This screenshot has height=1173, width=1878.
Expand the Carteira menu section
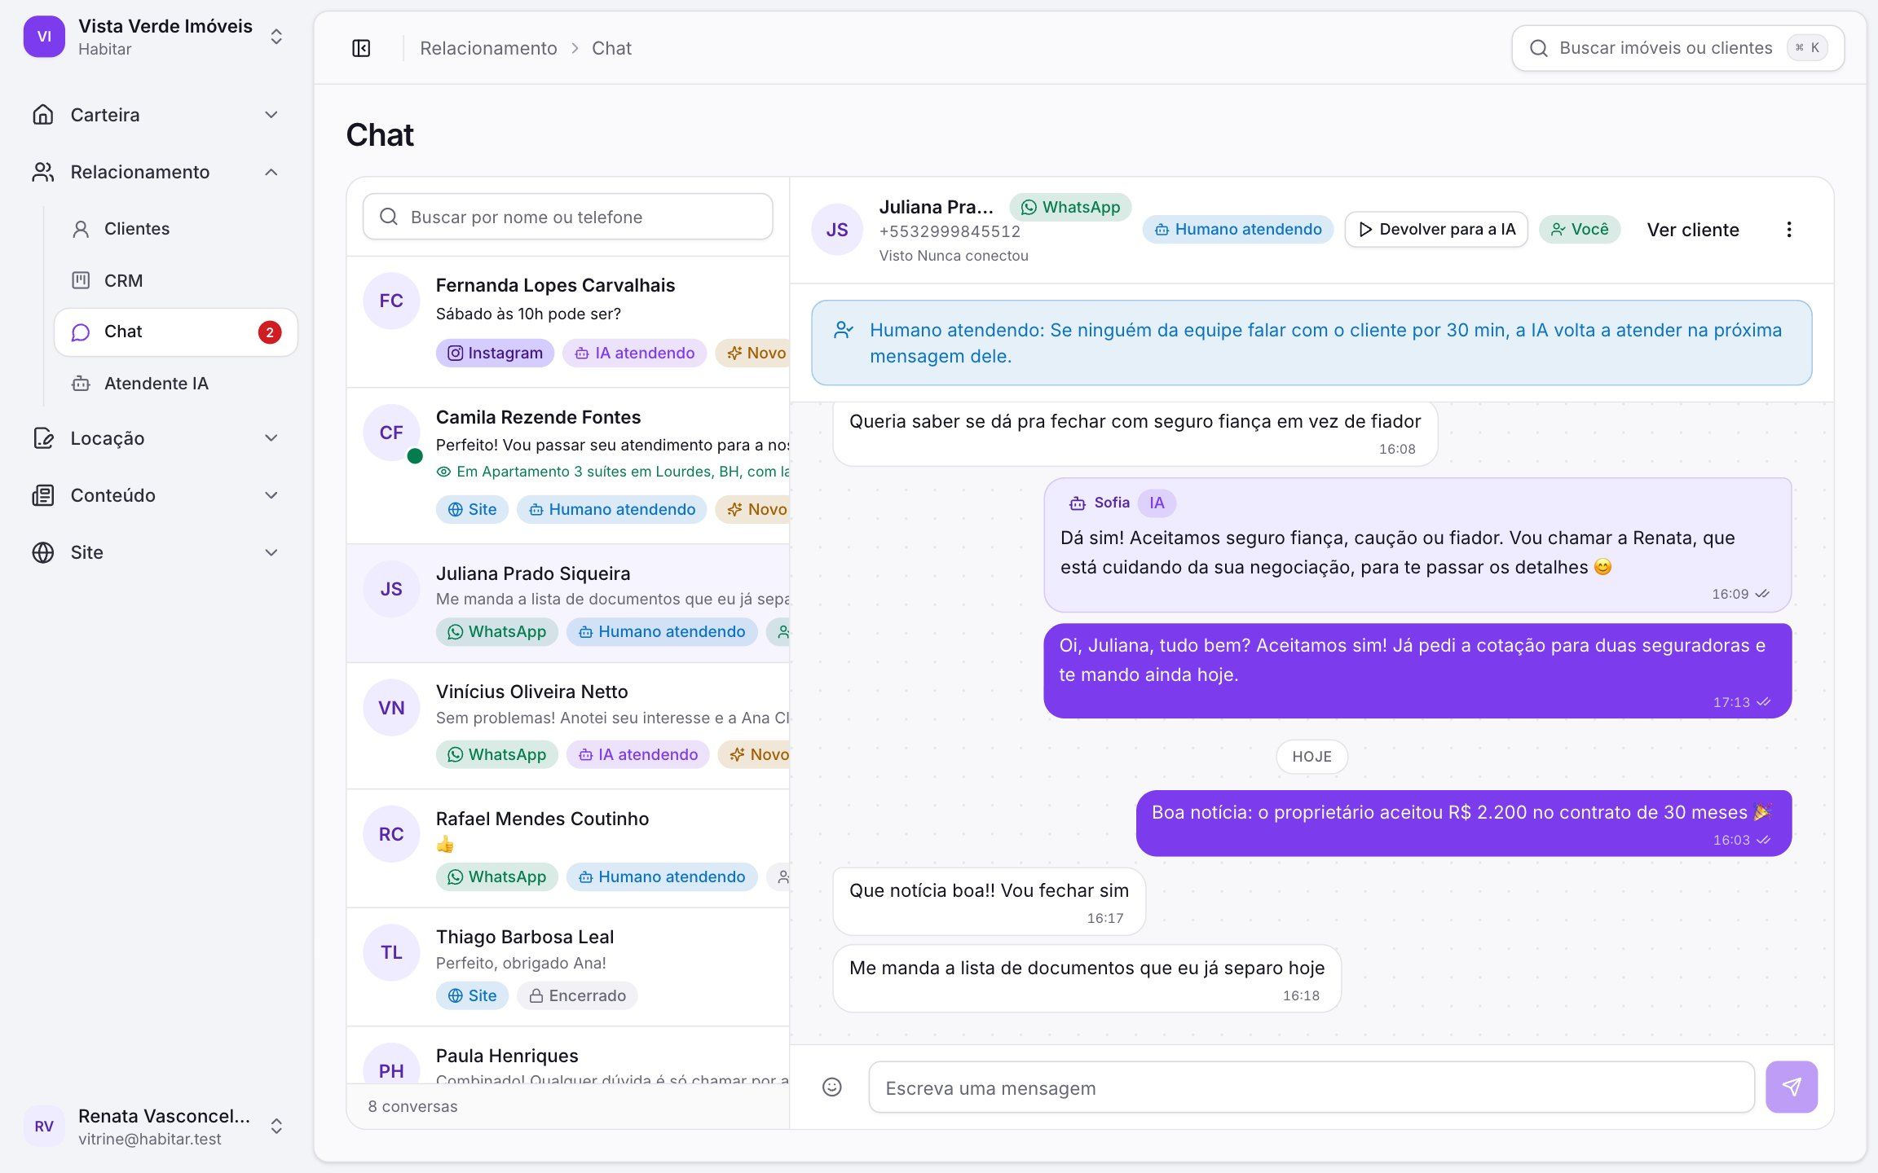155,115
